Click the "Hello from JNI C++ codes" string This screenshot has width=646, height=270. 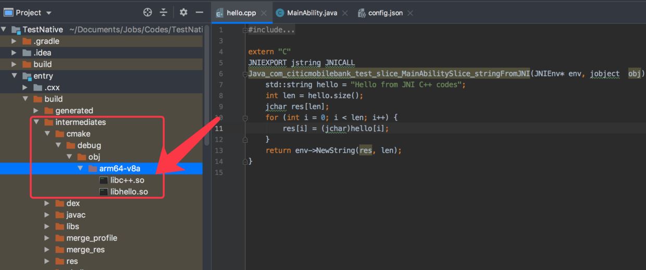407,84
